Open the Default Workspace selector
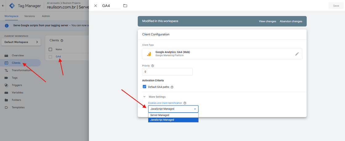The height and width of the screenshot is (141, 345). [x=21, y=42]
